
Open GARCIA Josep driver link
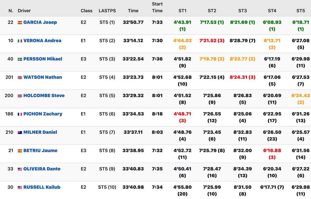pyautogui.click(x=40, y=22)
